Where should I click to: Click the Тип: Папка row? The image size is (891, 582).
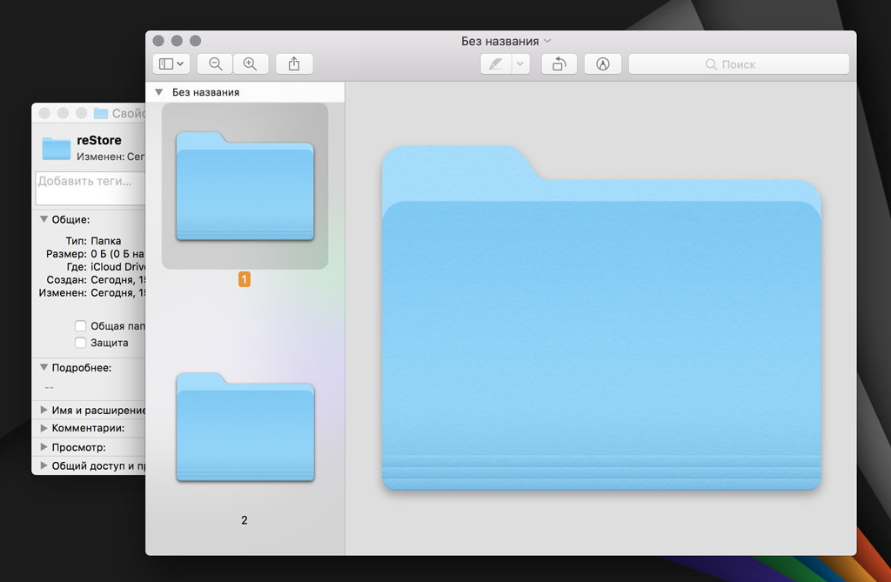(x=93, y=240)
